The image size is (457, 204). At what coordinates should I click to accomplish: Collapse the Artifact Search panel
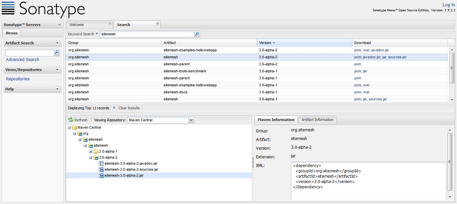pos(57,43)
